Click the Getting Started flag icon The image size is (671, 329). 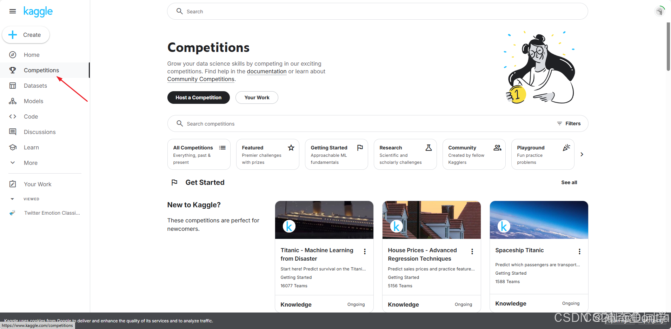pyautogui.click(x=360, y=148)
